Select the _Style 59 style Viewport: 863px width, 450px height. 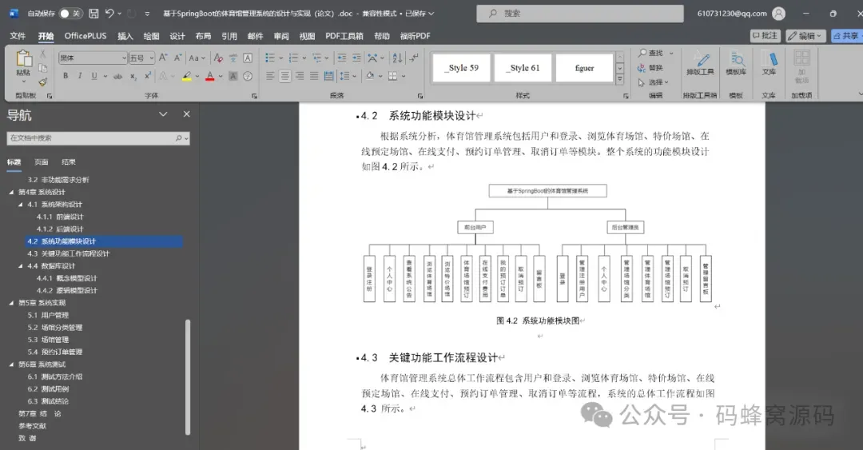tap(461, 68)
